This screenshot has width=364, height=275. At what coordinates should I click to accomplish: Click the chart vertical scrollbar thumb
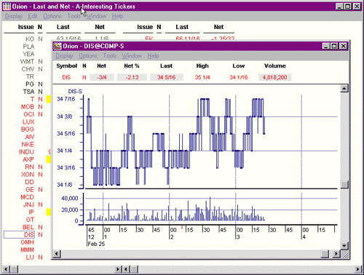344,185
